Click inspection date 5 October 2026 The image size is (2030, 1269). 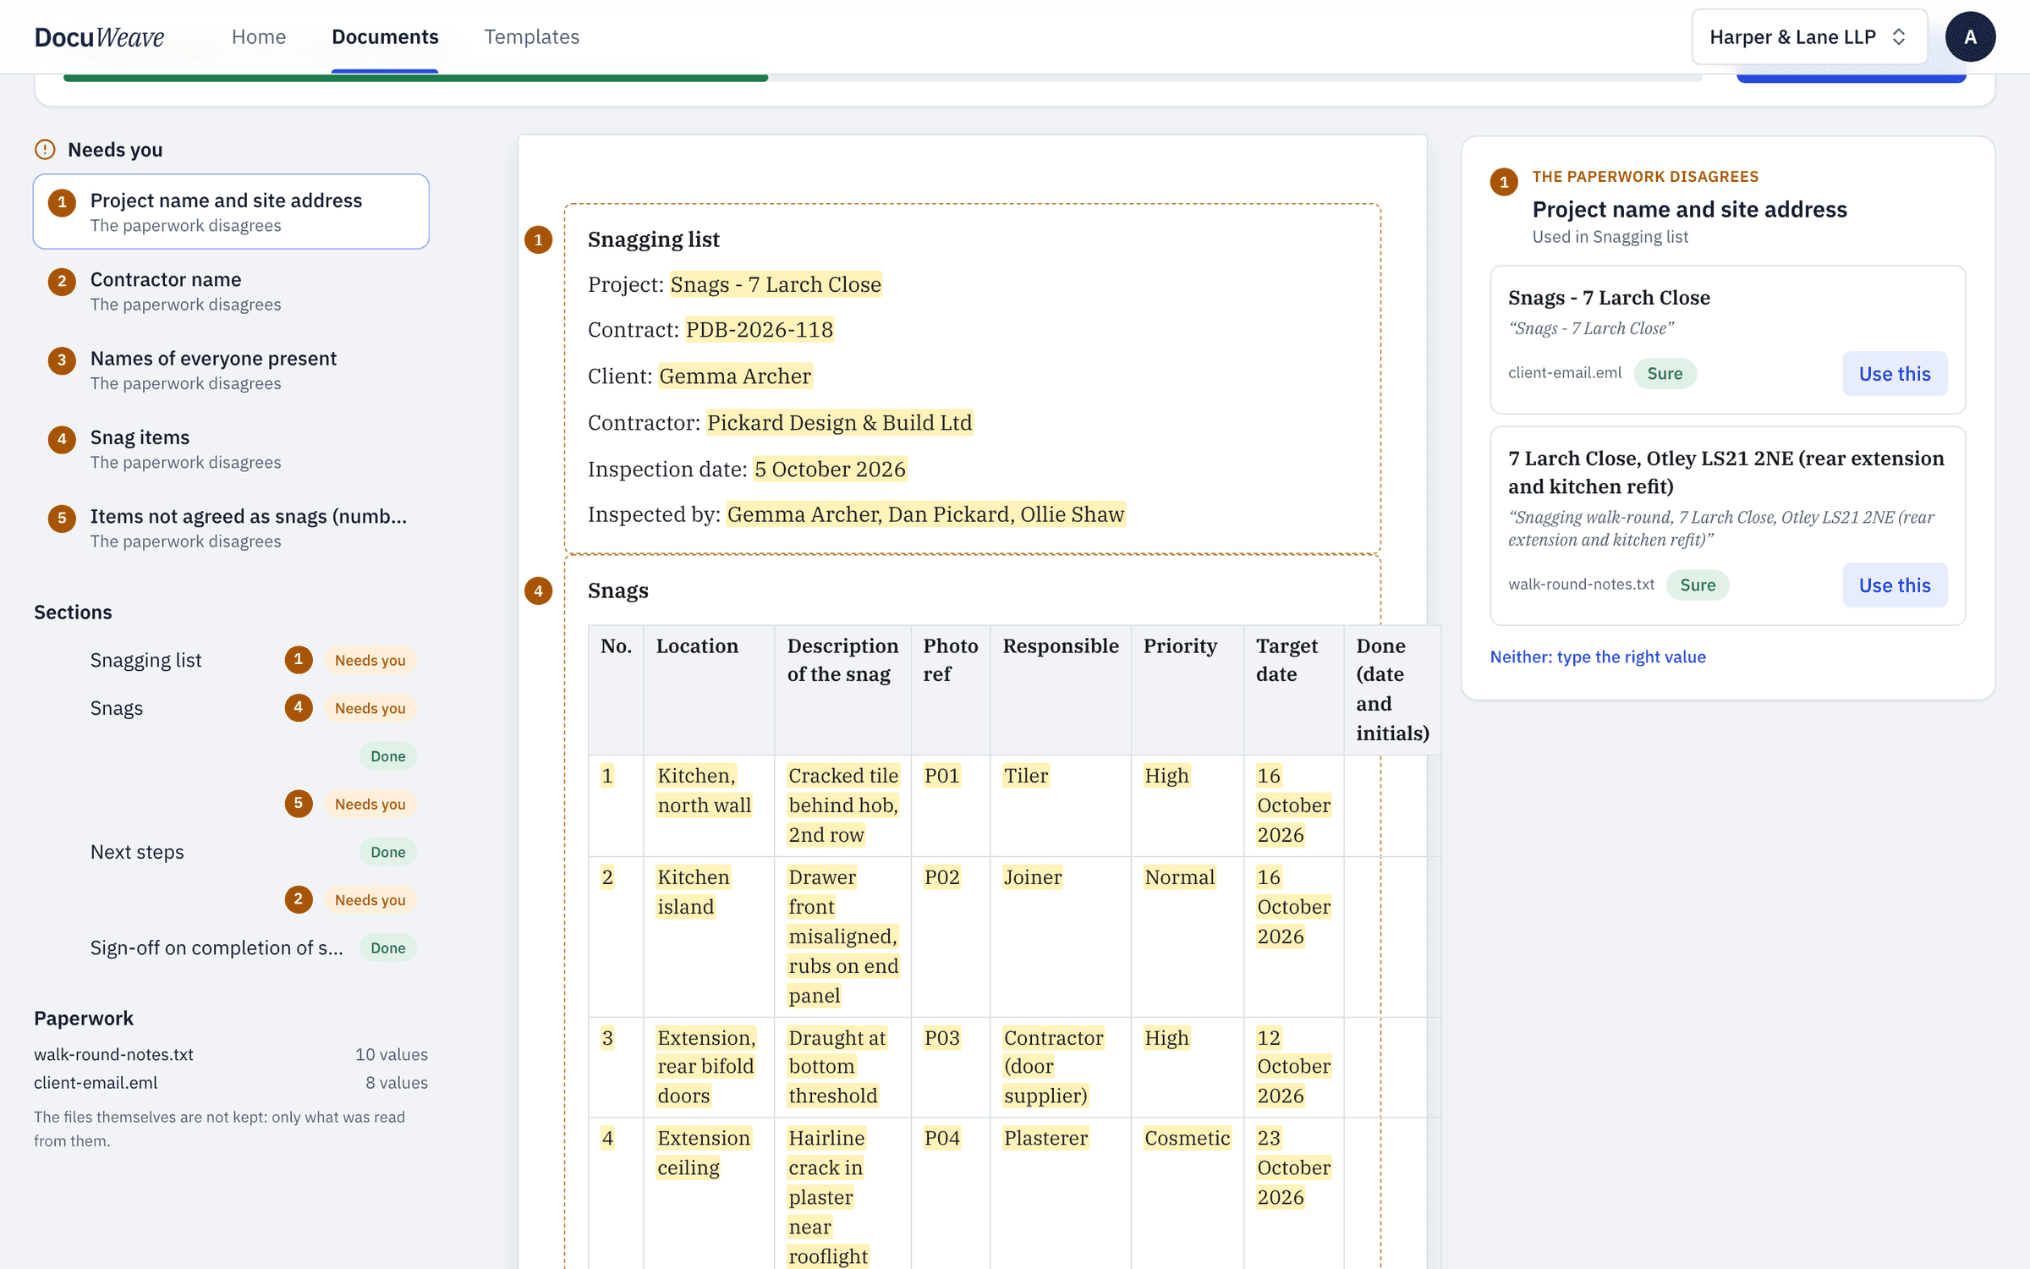(830, 469)
